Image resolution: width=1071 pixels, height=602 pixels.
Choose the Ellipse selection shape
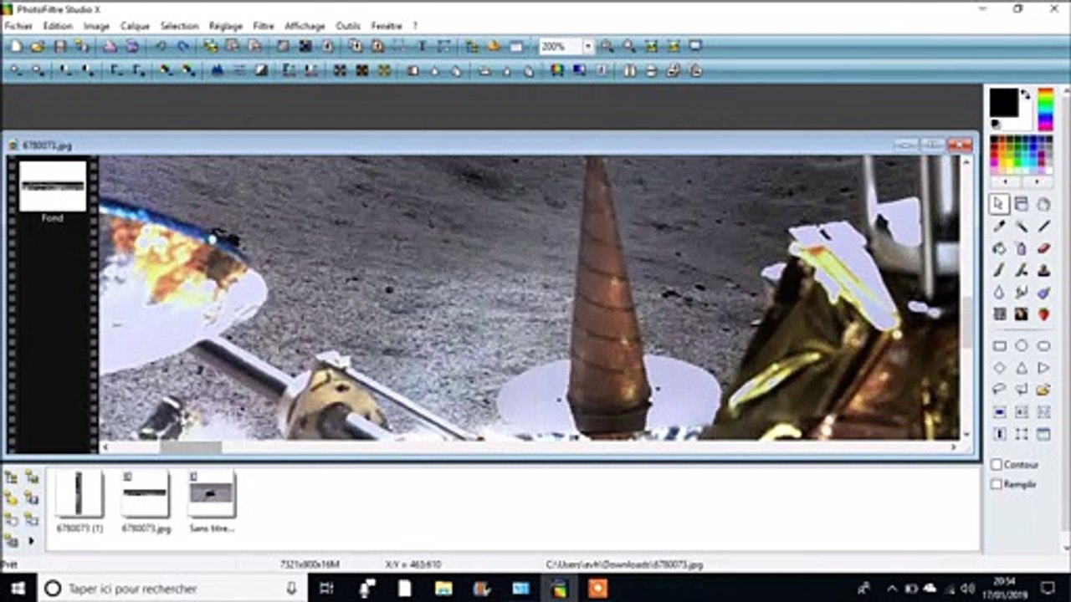(1022, 346)
